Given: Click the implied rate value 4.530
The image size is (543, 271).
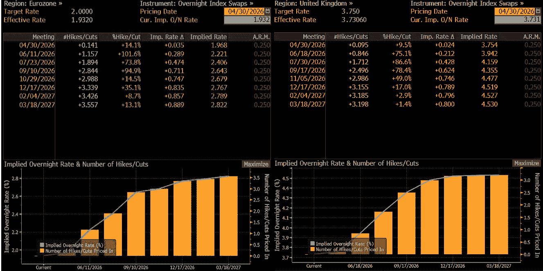Looking at the screenshot, I should (x=489, y=104).
